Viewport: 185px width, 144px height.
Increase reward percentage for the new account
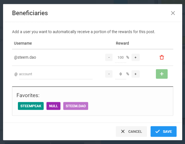point(135,74)
